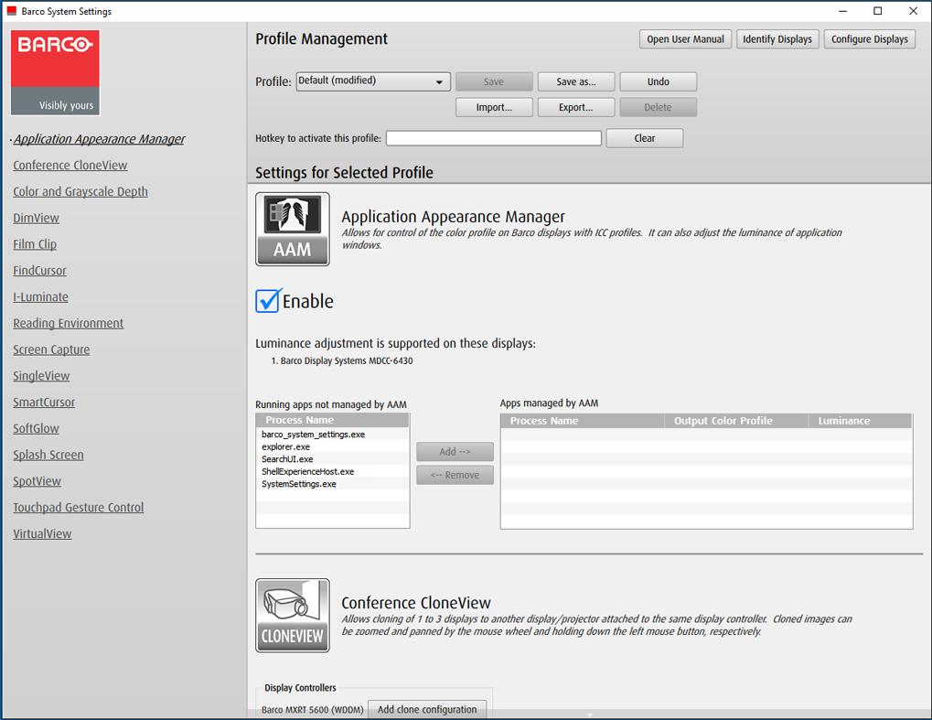Viewport: 932px width, 720px height.
Task: Open the Application Appearance Manager link
Action: click(100, 139)
